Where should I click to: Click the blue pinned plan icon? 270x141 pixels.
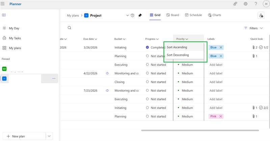click(4, 79)
